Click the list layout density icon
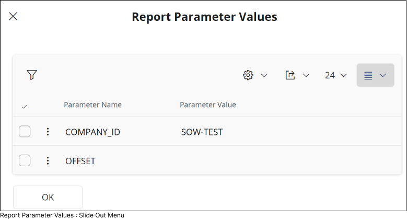Viewport: 407px width, 219px height. (368, 75)
